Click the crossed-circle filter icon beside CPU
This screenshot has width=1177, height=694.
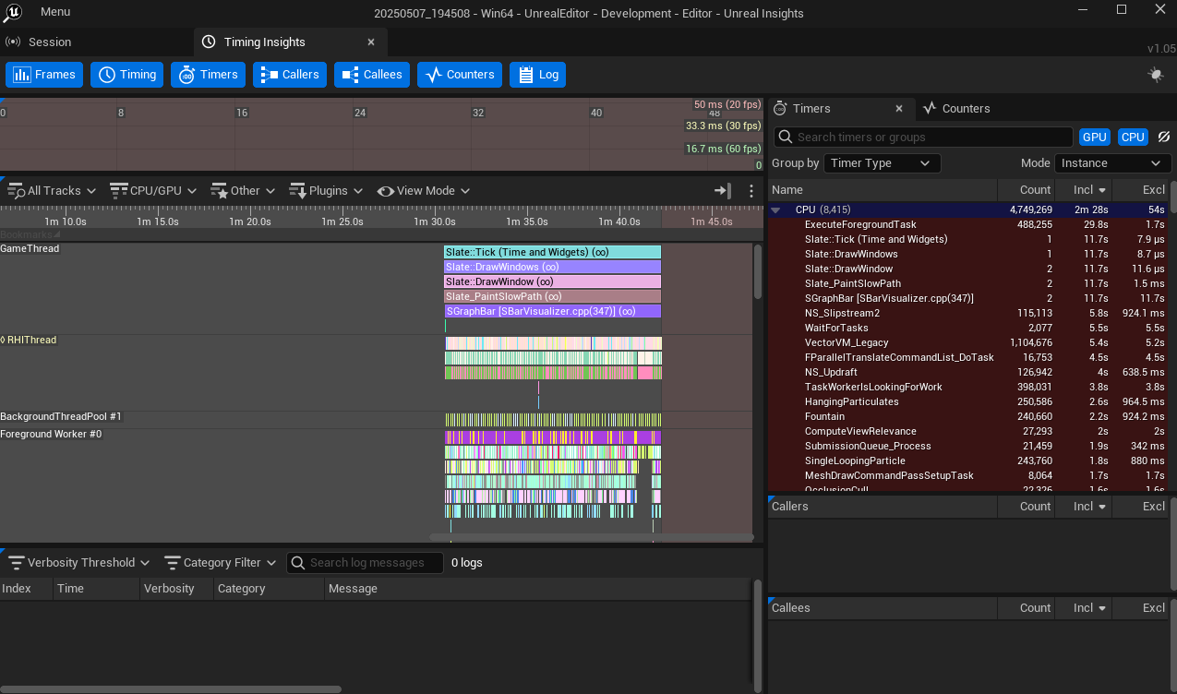click(1163, 138)
